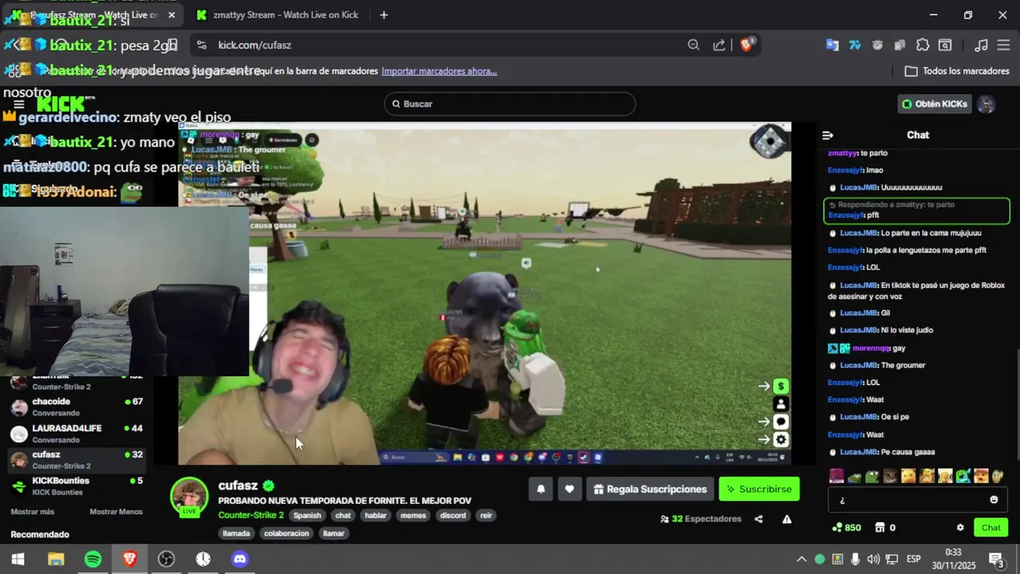This screenshot has width=1020, height=574.
Task: Share the stream with share icon
Action: click(759, 519)
